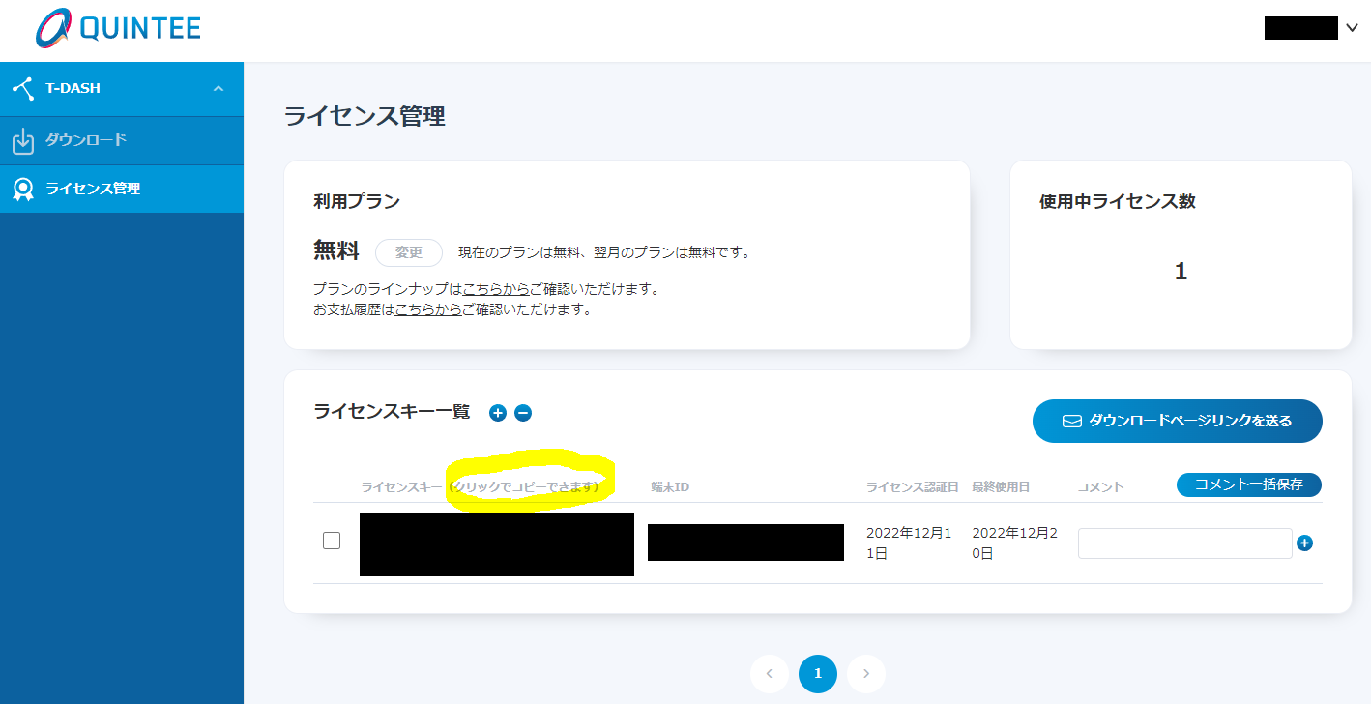Click the 使用中ライセンス数 value 1

coord(1181,272)
